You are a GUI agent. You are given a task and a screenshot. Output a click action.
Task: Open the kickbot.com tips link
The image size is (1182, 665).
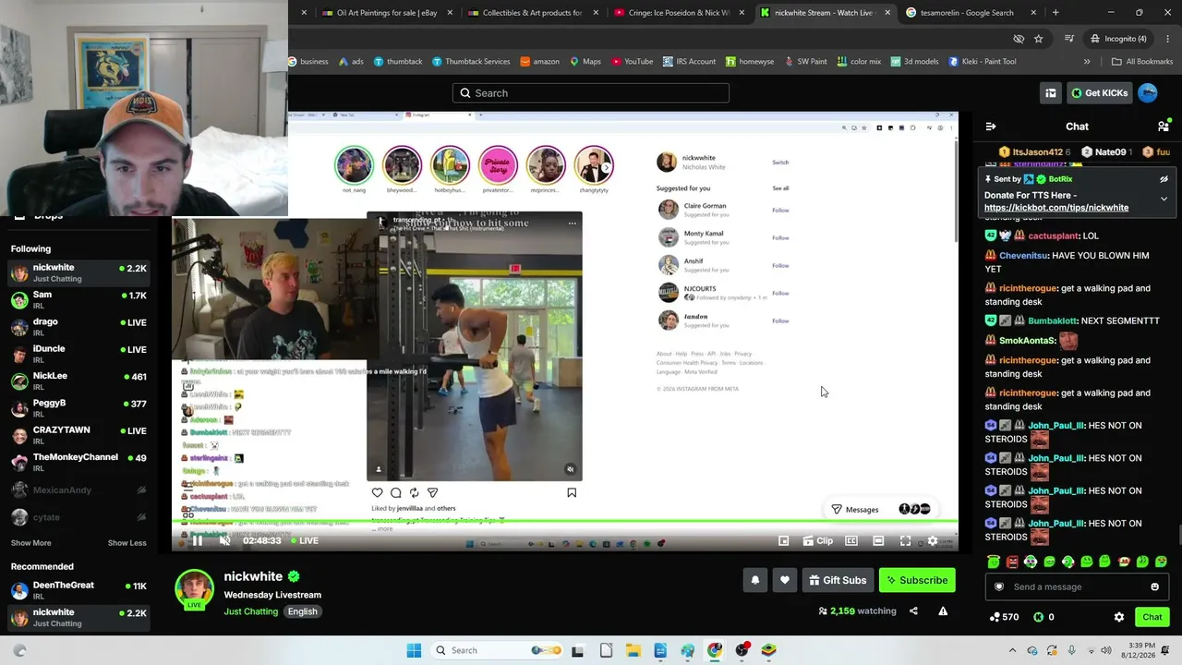pyautogui.click(x=1056, y=208)
